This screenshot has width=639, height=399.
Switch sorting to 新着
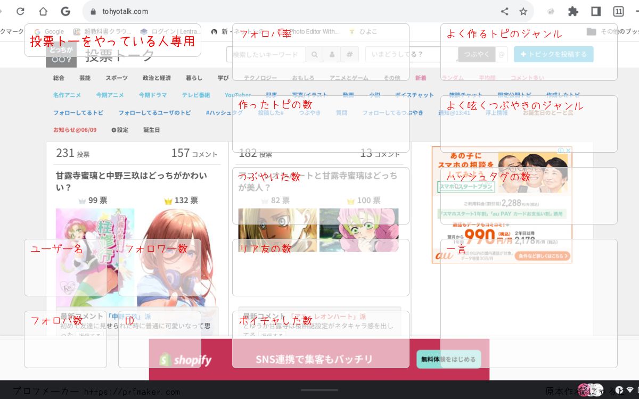point(421,78)
